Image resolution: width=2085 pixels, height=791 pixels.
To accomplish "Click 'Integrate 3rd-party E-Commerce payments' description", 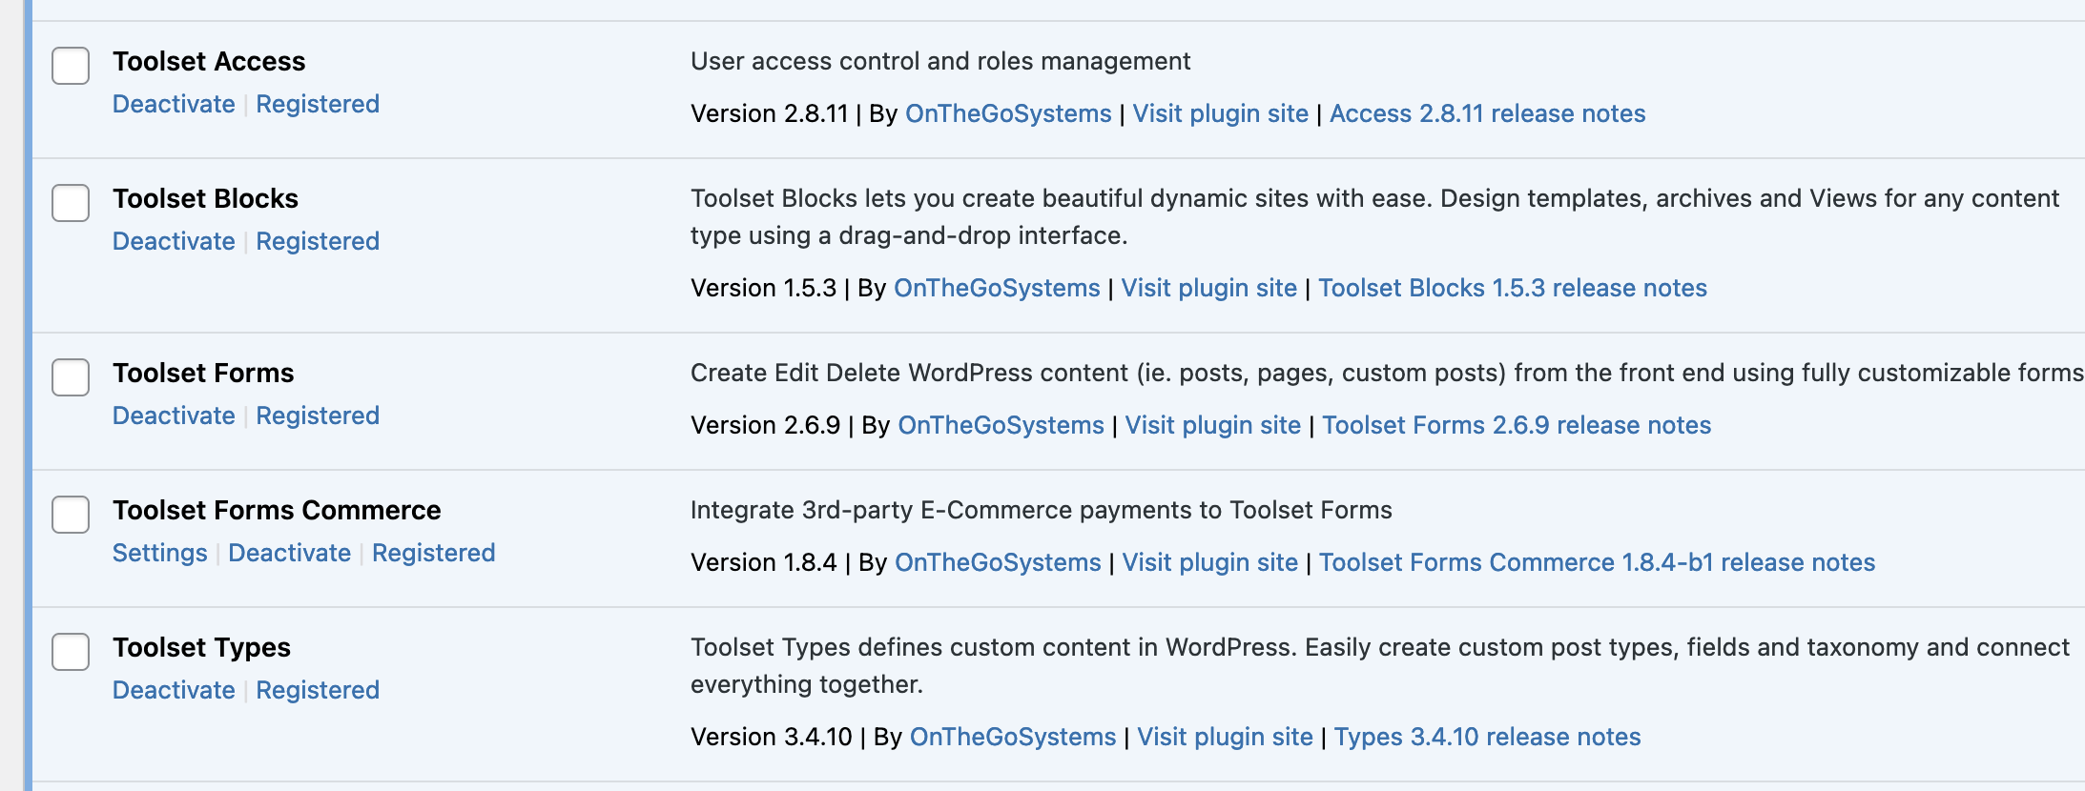I will click(1042, 510).
